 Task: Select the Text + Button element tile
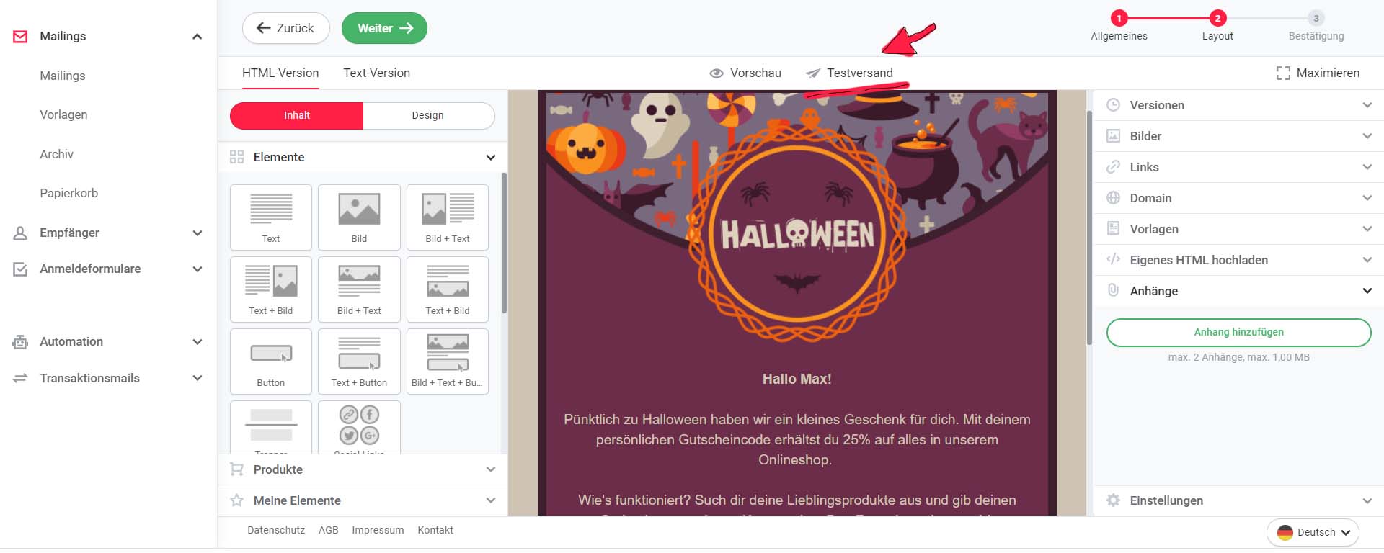tap(359, 361)
